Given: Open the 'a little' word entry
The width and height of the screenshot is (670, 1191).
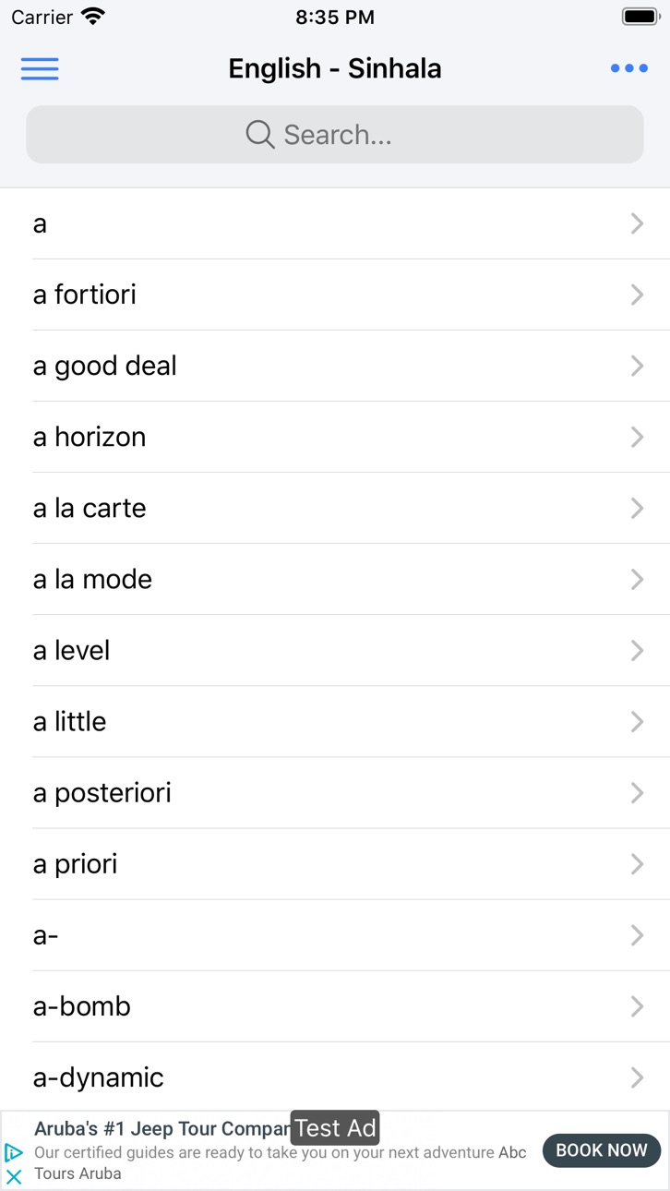Looking at the screenshot, I should (x=335, y=722).
